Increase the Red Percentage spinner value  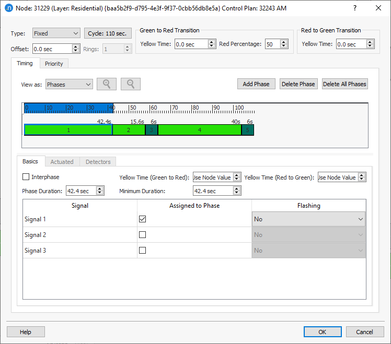coord(283,42)
